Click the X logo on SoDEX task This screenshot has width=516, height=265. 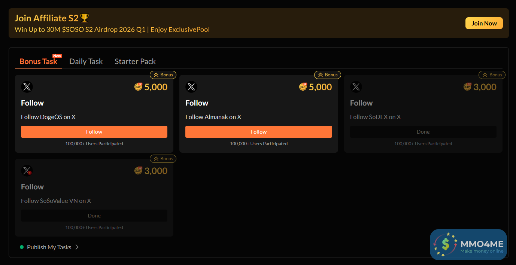(356, 87)
